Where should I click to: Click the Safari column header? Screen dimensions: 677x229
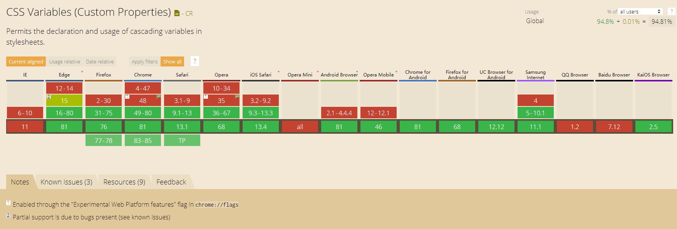pyautogui.click(x=182, y=75)
